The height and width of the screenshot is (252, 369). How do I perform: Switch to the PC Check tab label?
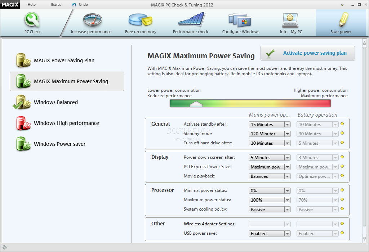coord(32,32)
